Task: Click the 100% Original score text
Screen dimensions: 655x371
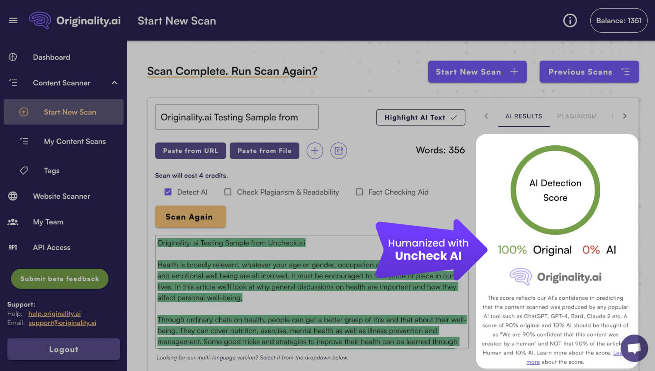Action: tap(534, 250)
